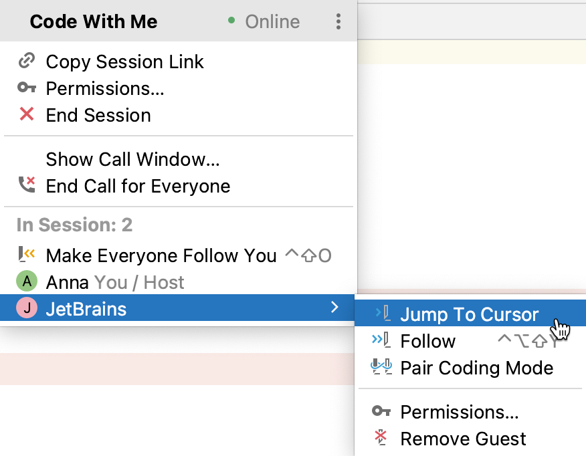Select Remove Guest from the submenu

pos(463,439)
